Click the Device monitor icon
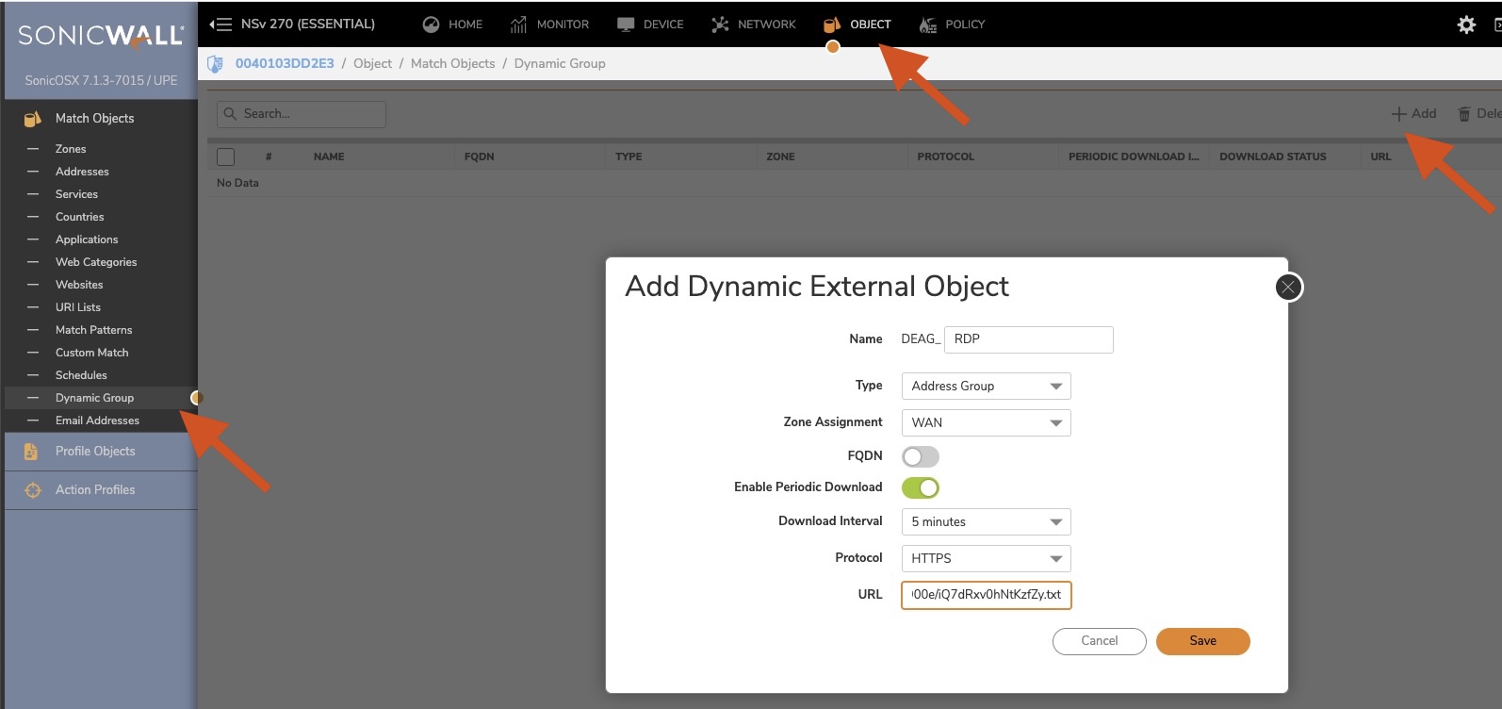Image resolution: width=1502 pixels, height=709 pixels. click(626, 25)
